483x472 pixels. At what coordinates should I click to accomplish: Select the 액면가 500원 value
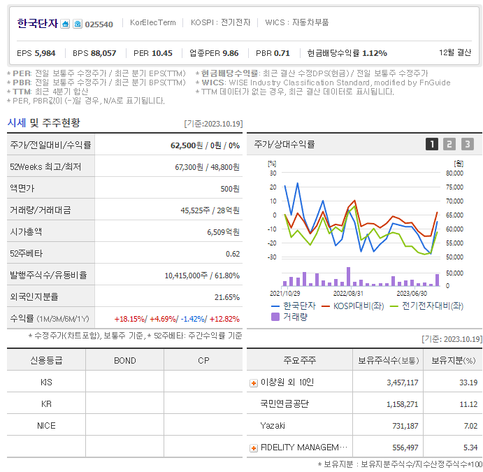(x=230, y=189)
